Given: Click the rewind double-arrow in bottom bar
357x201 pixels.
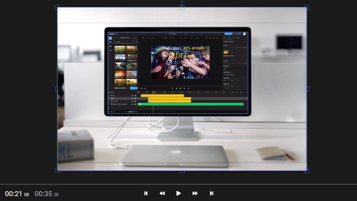Looking at the screenshot, I should click(x=162, y=193).
